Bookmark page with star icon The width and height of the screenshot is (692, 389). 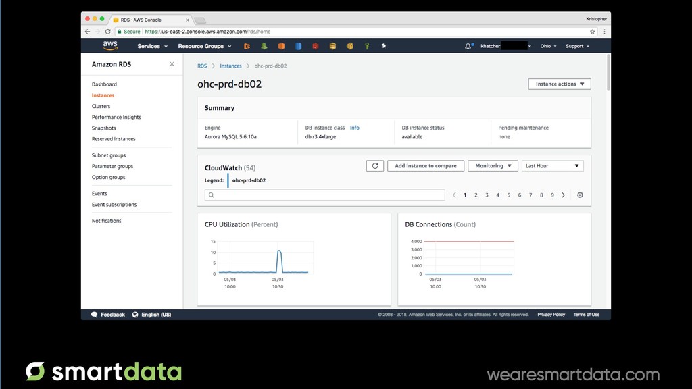point(592,32)
